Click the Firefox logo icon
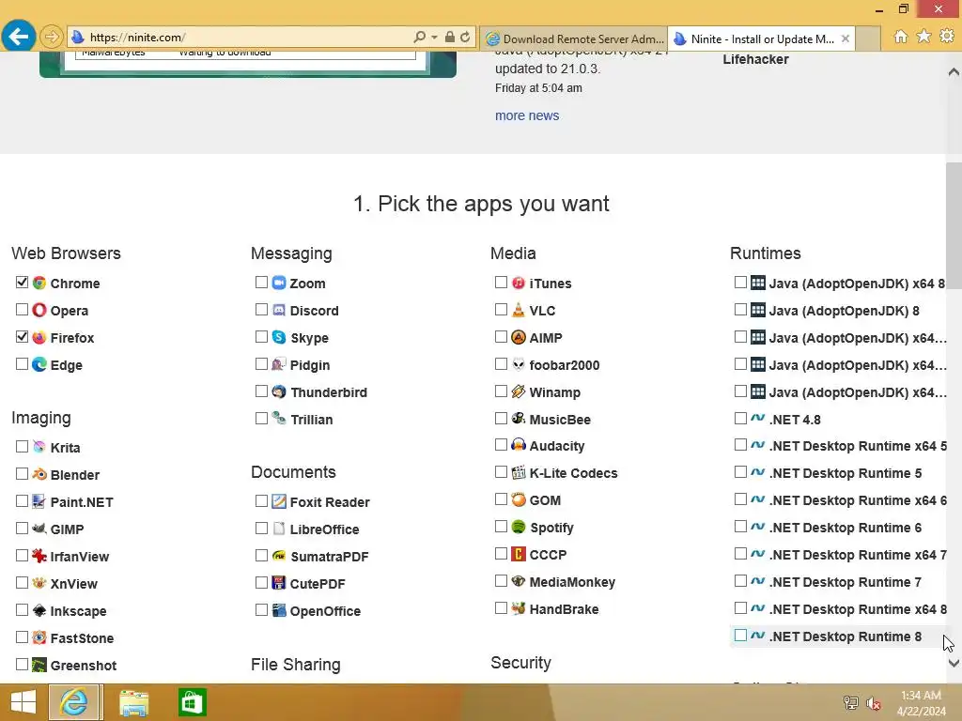The width and height of the screenshot is (962, 721). (x=39, y=337)
